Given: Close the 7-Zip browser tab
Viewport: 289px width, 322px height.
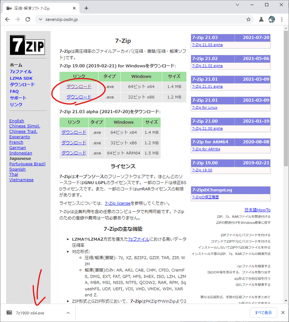Looking at the screenshot, I should click(74, 8).
